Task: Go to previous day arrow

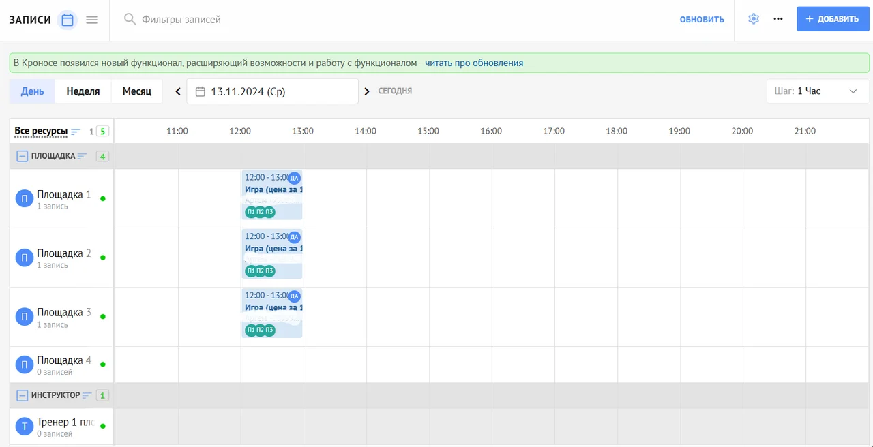Action: point(178,91)
